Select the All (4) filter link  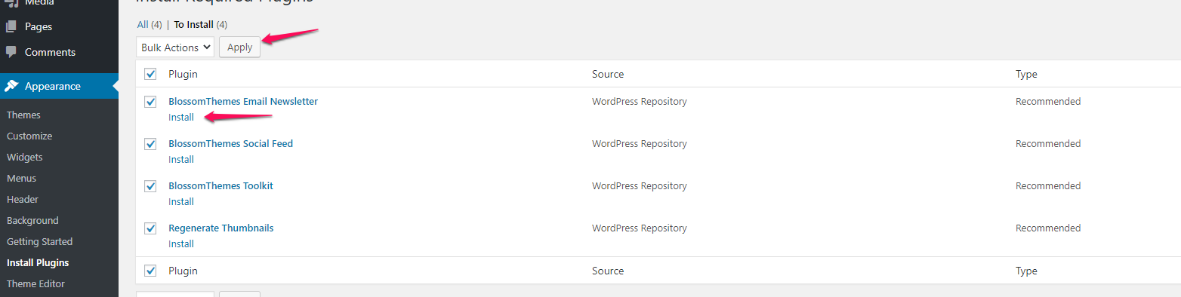pyautogui.click(x=150, y=25)
